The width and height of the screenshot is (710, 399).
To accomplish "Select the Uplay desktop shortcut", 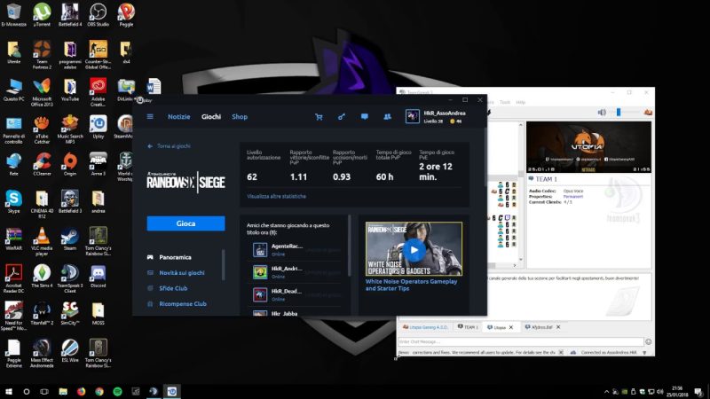I will tap(99, 127).
